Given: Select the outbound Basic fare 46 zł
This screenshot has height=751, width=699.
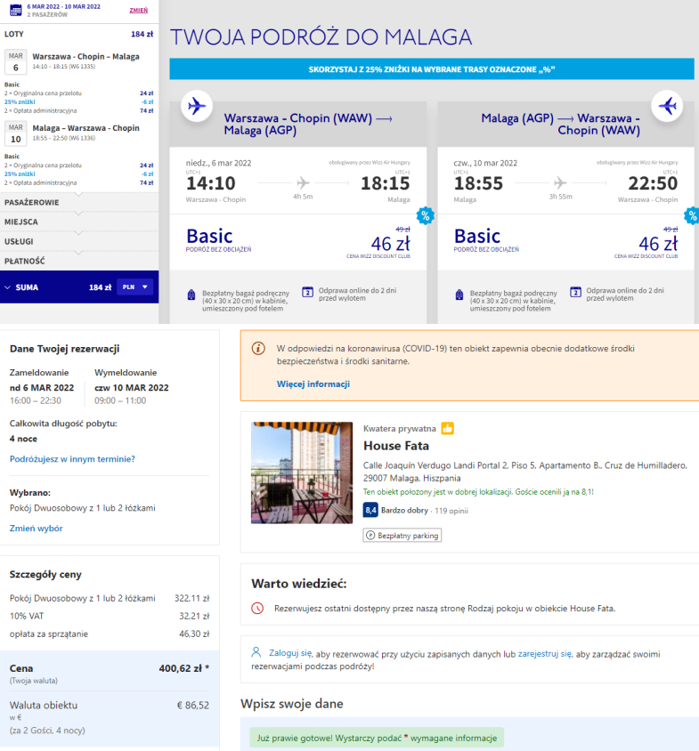Looking at the screenshot, I should (x=297, y=242).
